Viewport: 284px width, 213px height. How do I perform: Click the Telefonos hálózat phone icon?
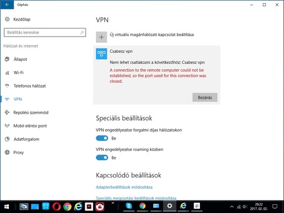(x=7, y=86)
